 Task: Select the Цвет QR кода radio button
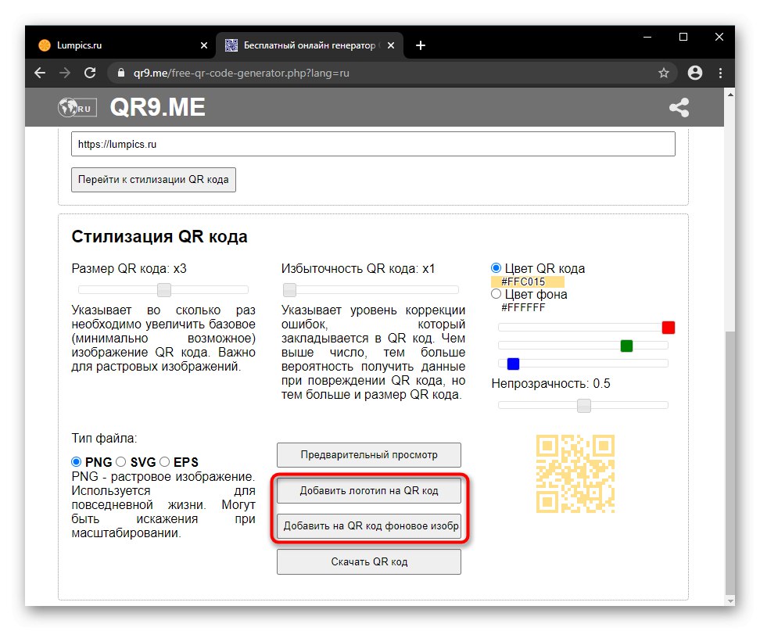[496, 268]
